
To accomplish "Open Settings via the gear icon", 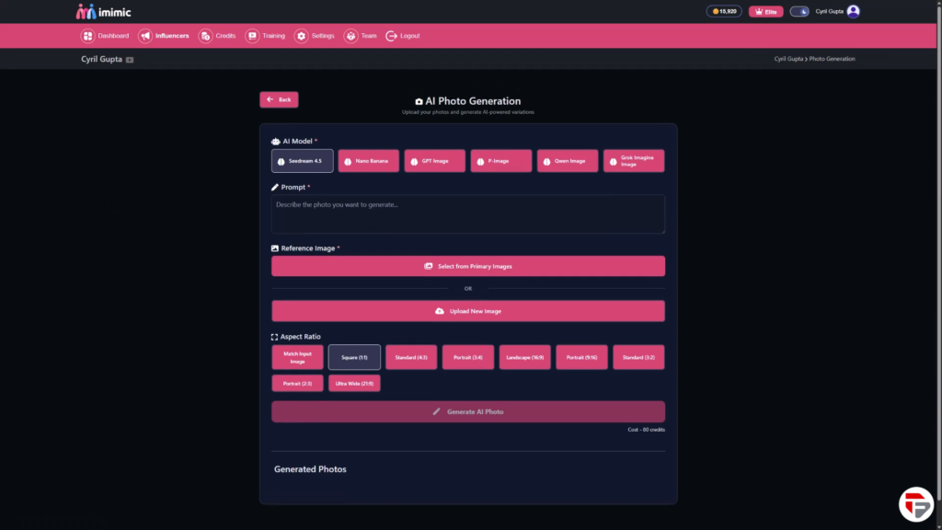I will 301,36.
